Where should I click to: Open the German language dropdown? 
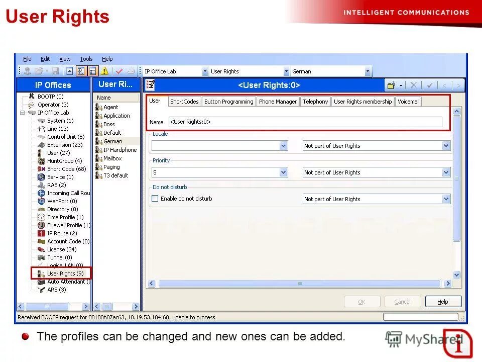click(x=368, y=71)
